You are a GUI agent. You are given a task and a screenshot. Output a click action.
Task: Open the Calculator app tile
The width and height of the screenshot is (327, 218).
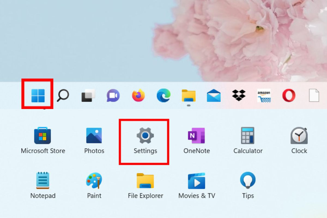(x=248, y=141)
